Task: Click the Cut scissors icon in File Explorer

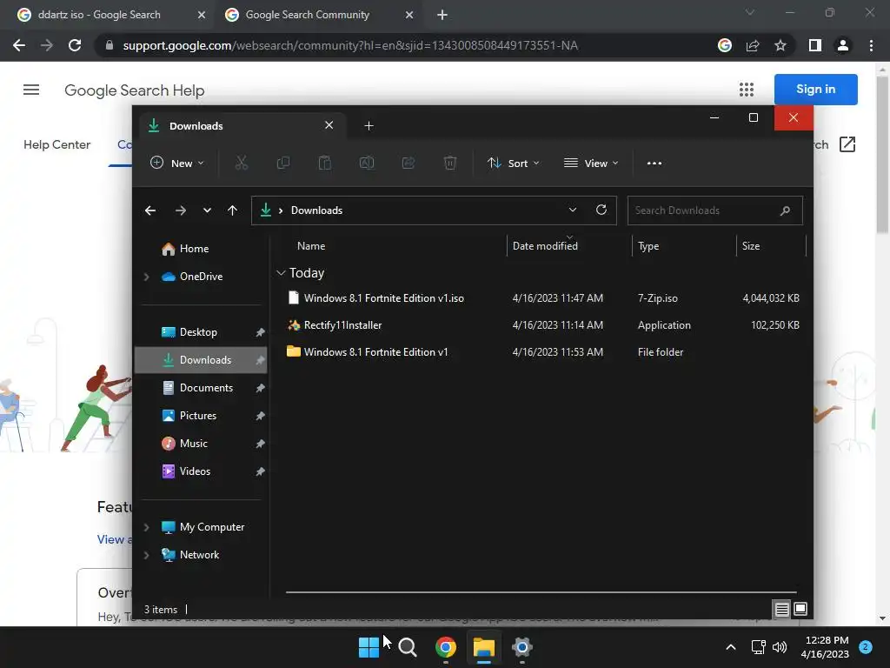Action: tap(242, 163)
